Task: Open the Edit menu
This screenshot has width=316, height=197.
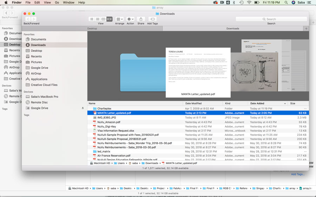Action: [x=37, y=2]
